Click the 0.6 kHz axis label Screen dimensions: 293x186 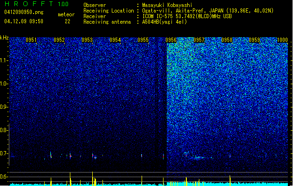pyautogui.click(x=4, y=177)
